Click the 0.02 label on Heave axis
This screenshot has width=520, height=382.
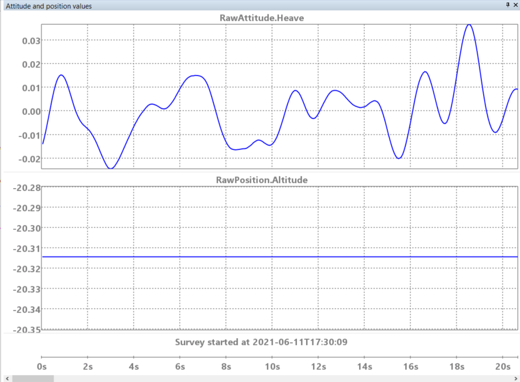coord(31,65)
